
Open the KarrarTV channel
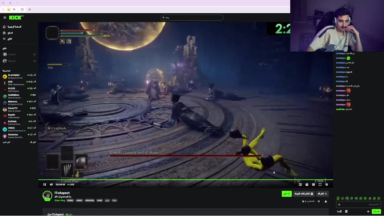(19, 109)
